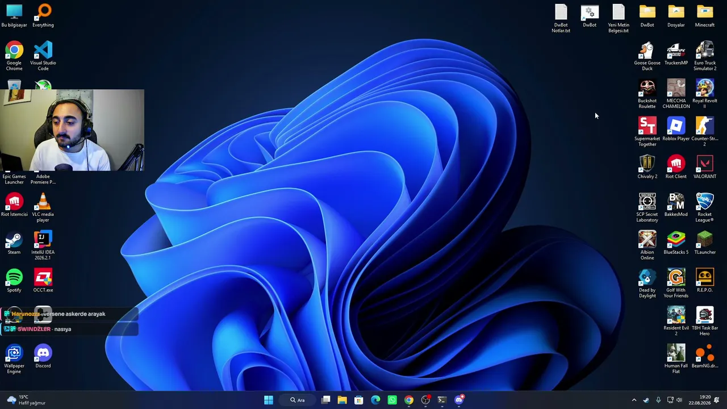Viewport: 727px width, 409px height.
Task: Launch Roblox Player shortcut
Action: [x=676, y=129]
